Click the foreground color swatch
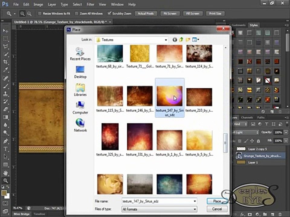Image resolution: width=290 pixels, height=217 pixels. 4,193
